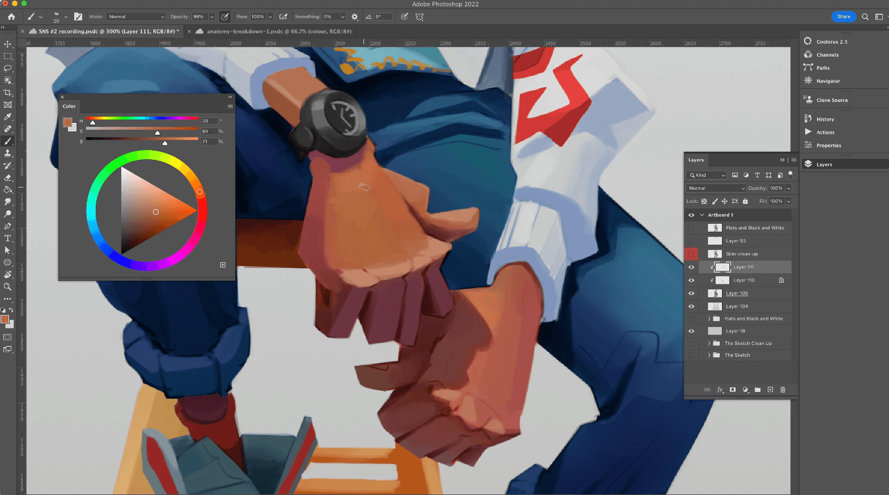889x495 pixels.
Task: Open the brush Mode dropdown
Action: (x=136, y=17)
